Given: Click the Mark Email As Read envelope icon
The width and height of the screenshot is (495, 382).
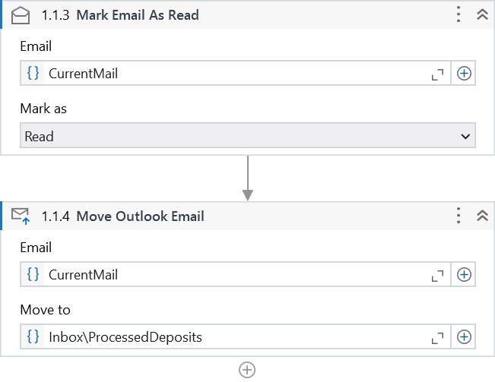Looking at the screenshot, I should (x=21, y=14).
